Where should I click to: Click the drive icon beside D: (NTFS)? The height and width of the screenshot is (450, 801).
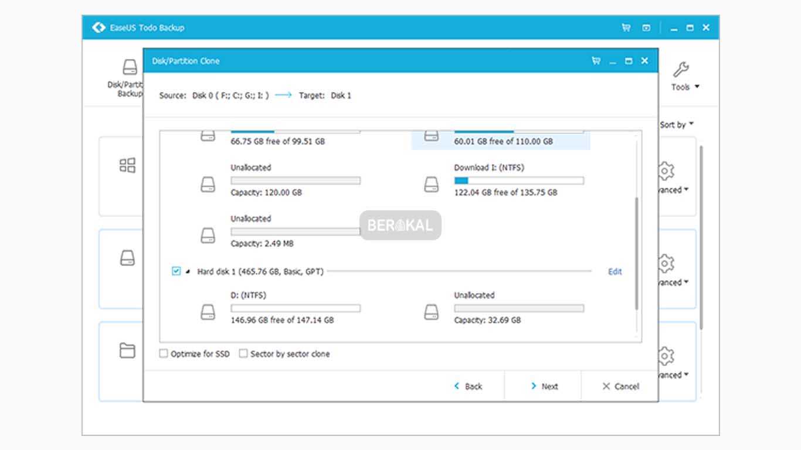tap(208, 312)
